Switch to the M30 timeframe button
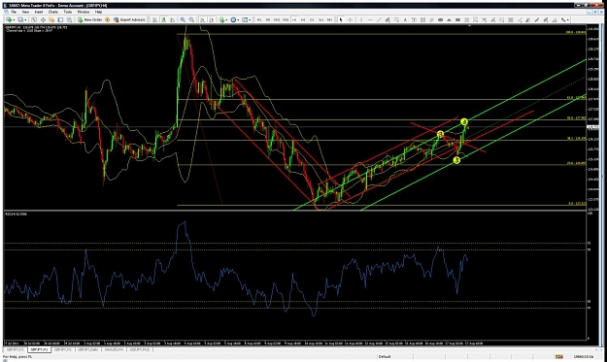Viewport: 607px width, 362px height. (286, 19)
